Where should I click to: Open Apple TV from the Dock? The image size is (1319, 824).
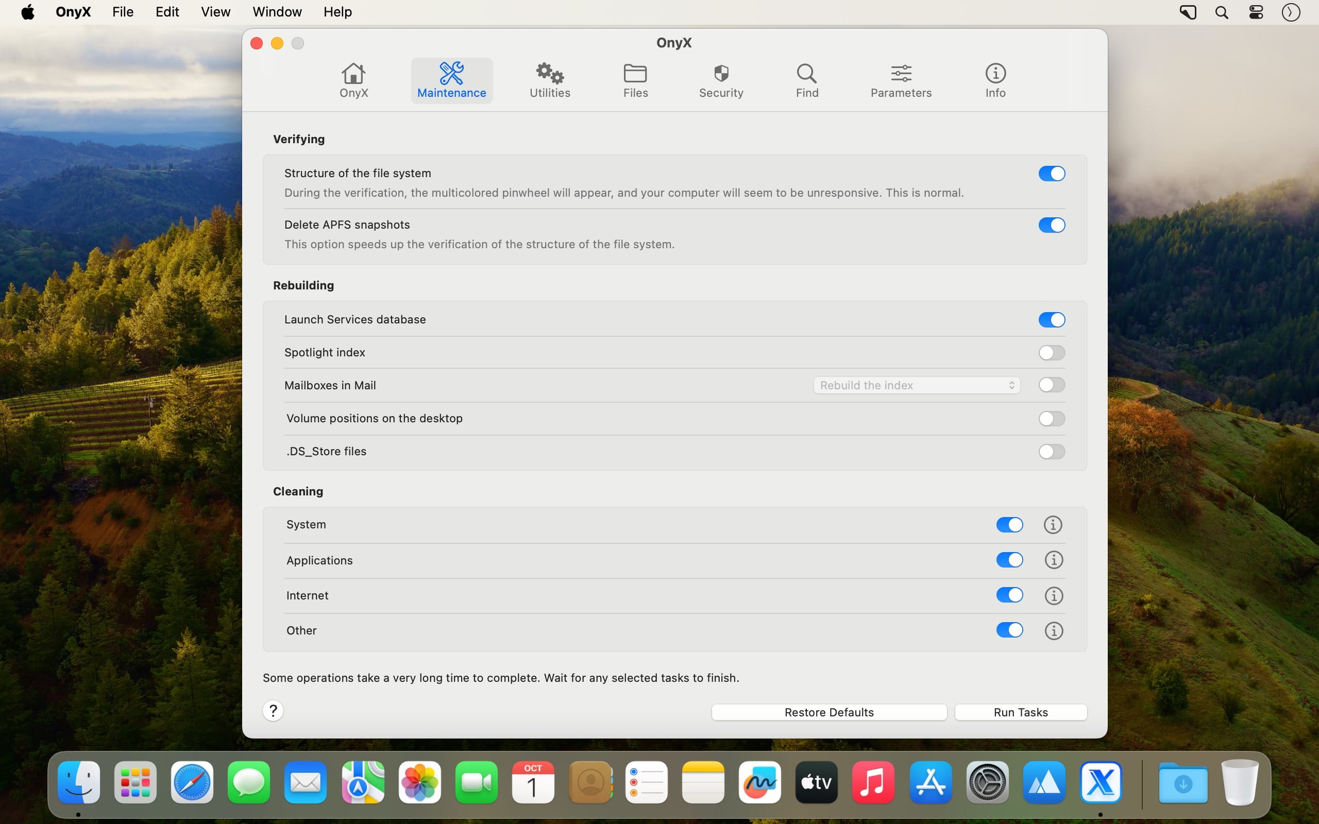pyautogui.click(x=817, y=783)
